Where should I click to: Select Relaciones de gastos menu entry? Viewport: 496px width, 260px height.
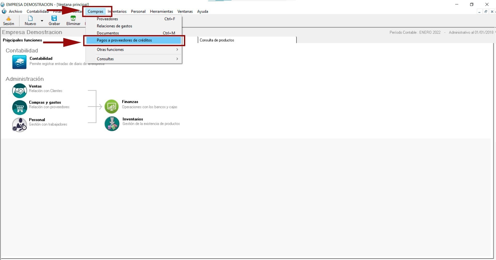tap(114, 26)
